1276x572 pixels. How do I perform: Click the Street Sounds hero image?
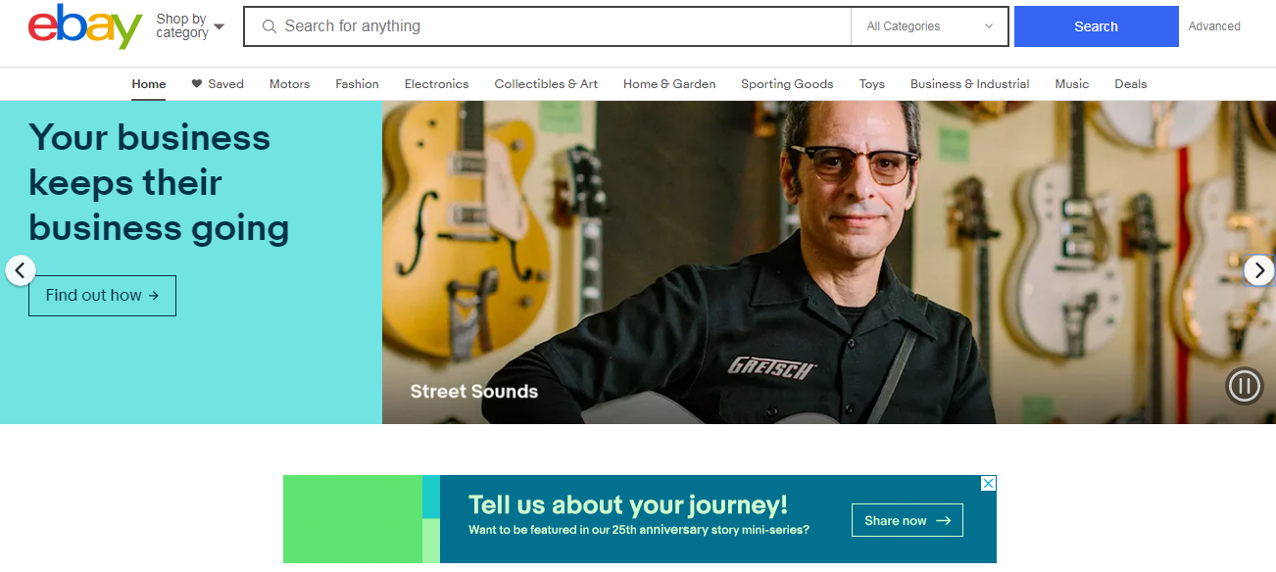coord(828,262)
